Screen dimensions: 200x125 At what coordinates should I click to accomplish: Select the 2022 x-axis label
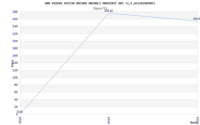pyautogui.click(x=20, y=120)
